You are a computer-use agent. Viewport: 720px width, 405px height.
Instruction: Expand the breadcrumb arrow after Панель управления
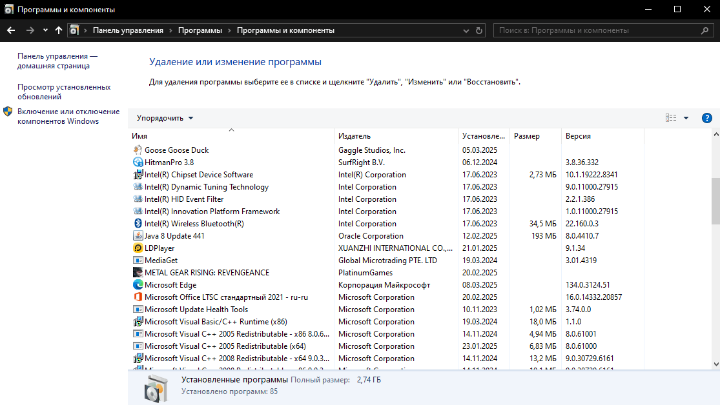[x=170, y=30]
